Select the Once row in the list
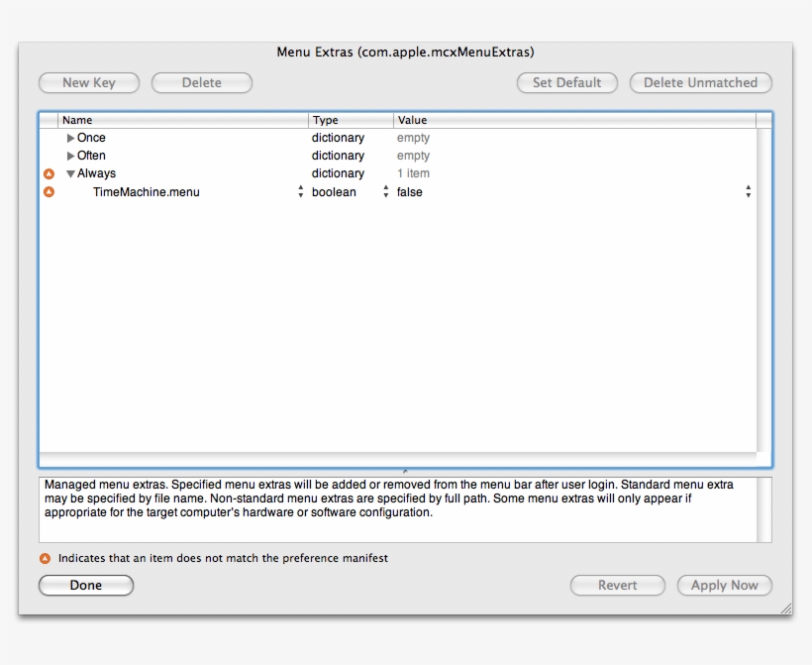Viewport: 812px width, 665px height. 149,138
